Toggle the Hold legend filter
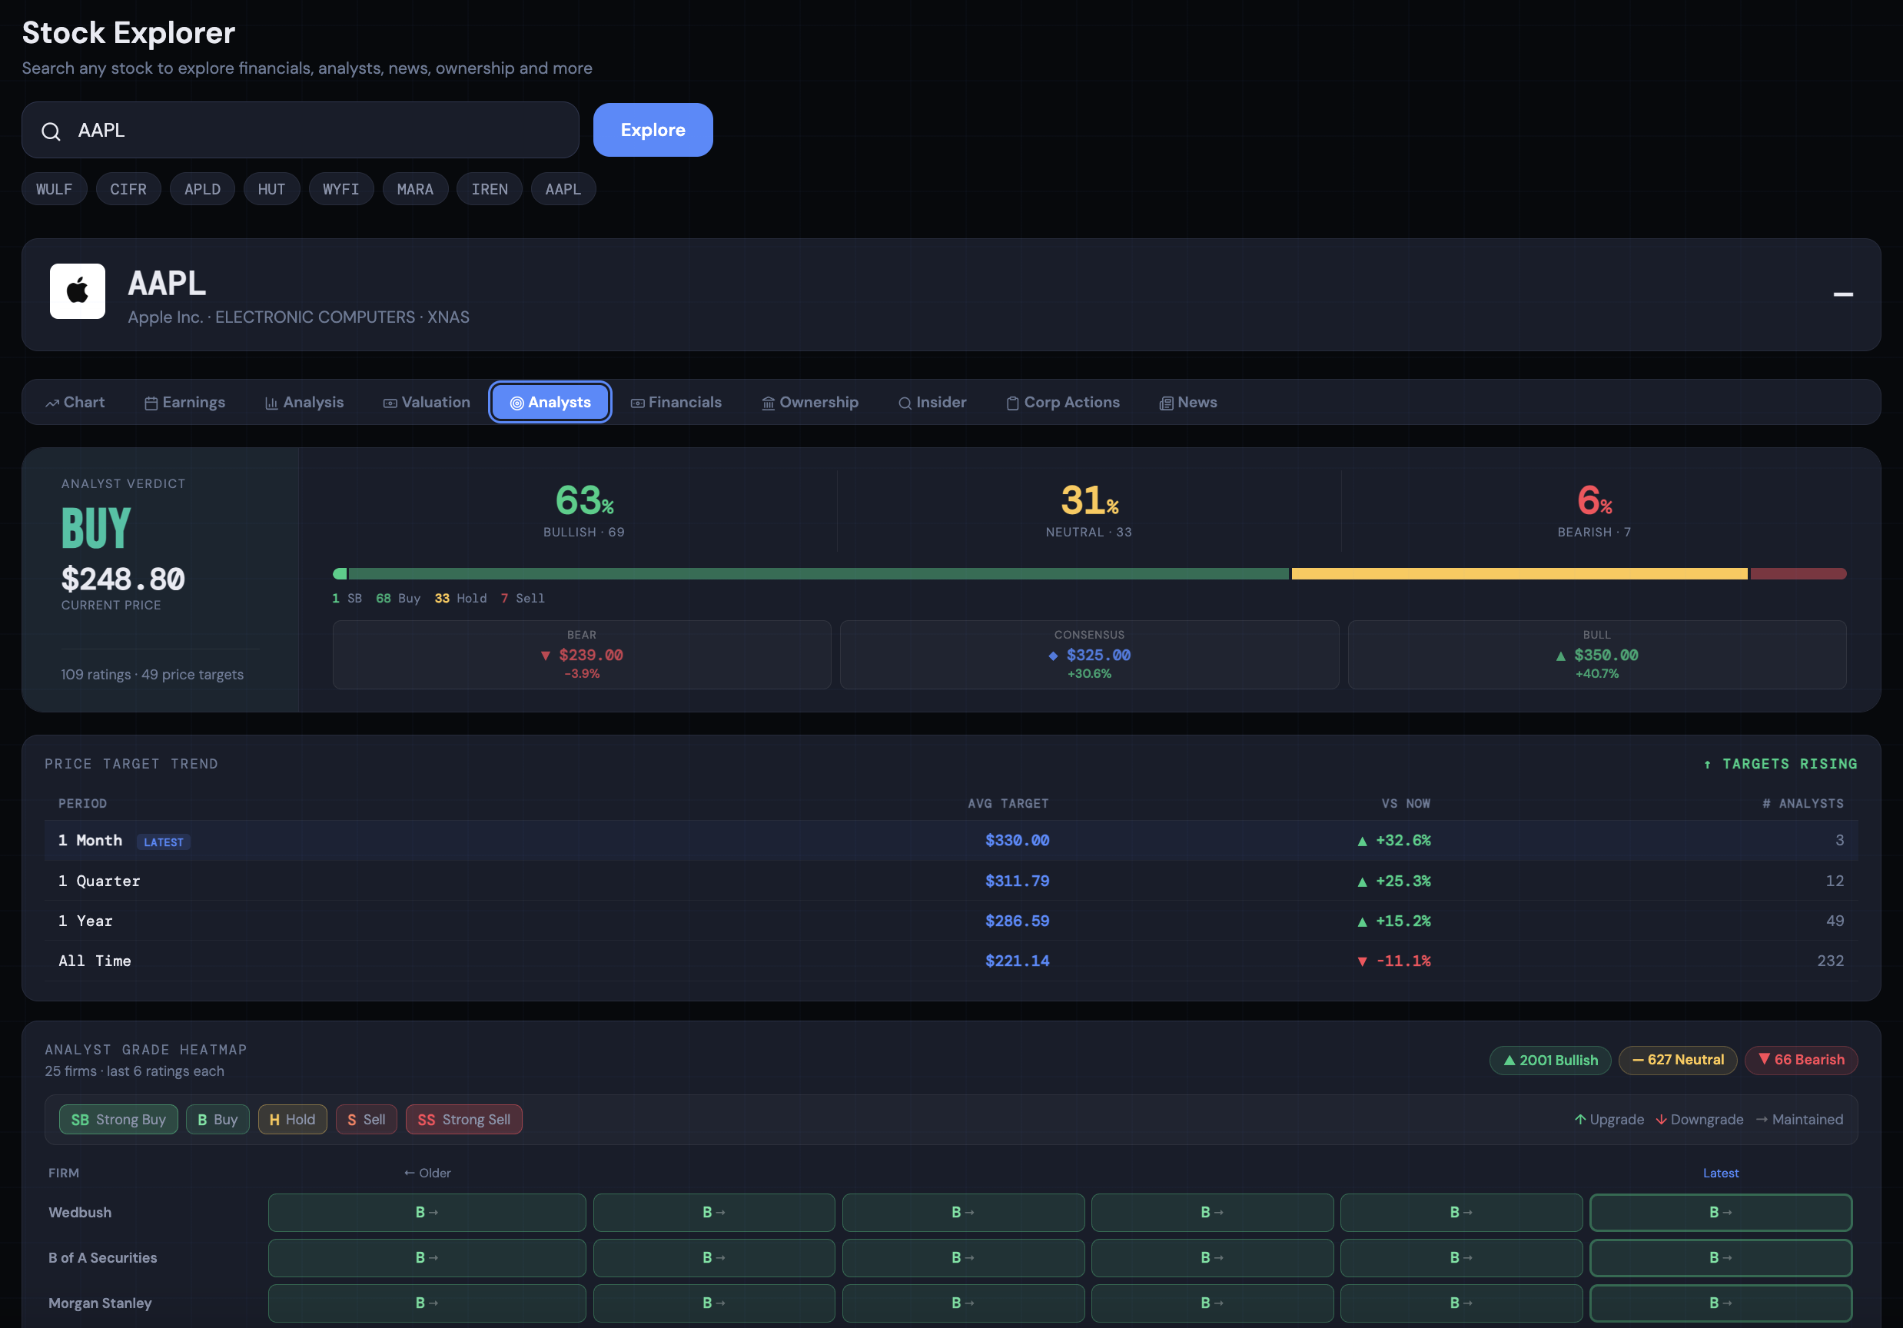Image resolution: width=1903 pixels, height=1328 pixels. click(x=292, y=1119)
